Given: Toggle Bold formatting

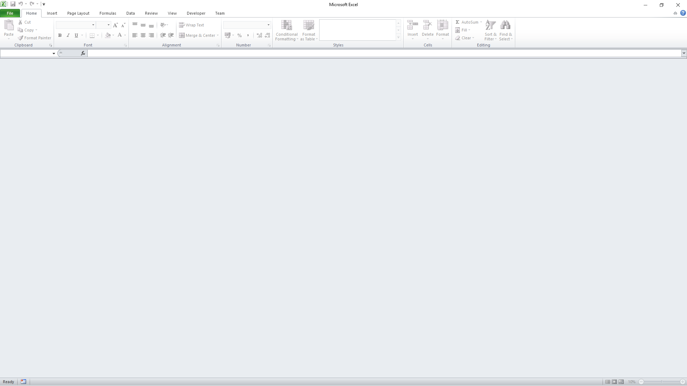Looking at the screenshot, I should click(x=60, y=35).
